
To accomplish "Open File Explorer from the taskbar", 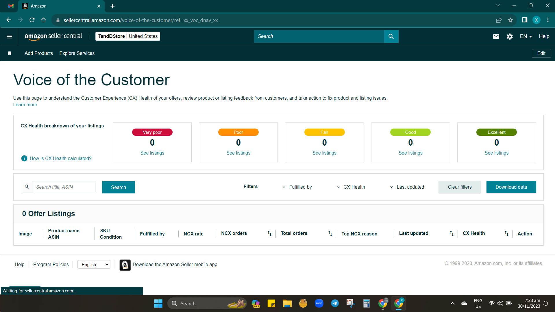I will point(287,304).
